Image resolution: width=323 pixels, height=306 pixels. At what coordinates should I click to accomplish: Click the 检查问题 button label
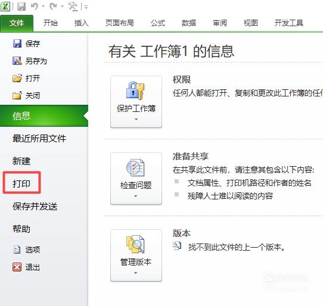click(136, 185)
